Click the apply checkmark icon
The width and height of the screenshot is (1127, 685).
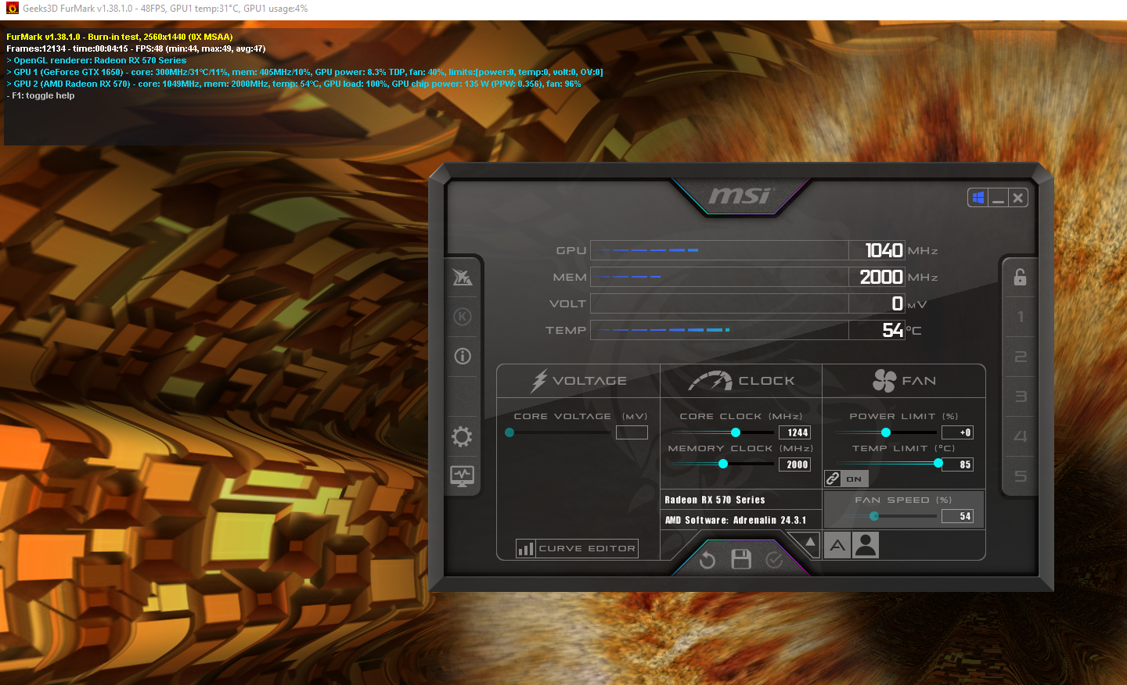point(774,560)
